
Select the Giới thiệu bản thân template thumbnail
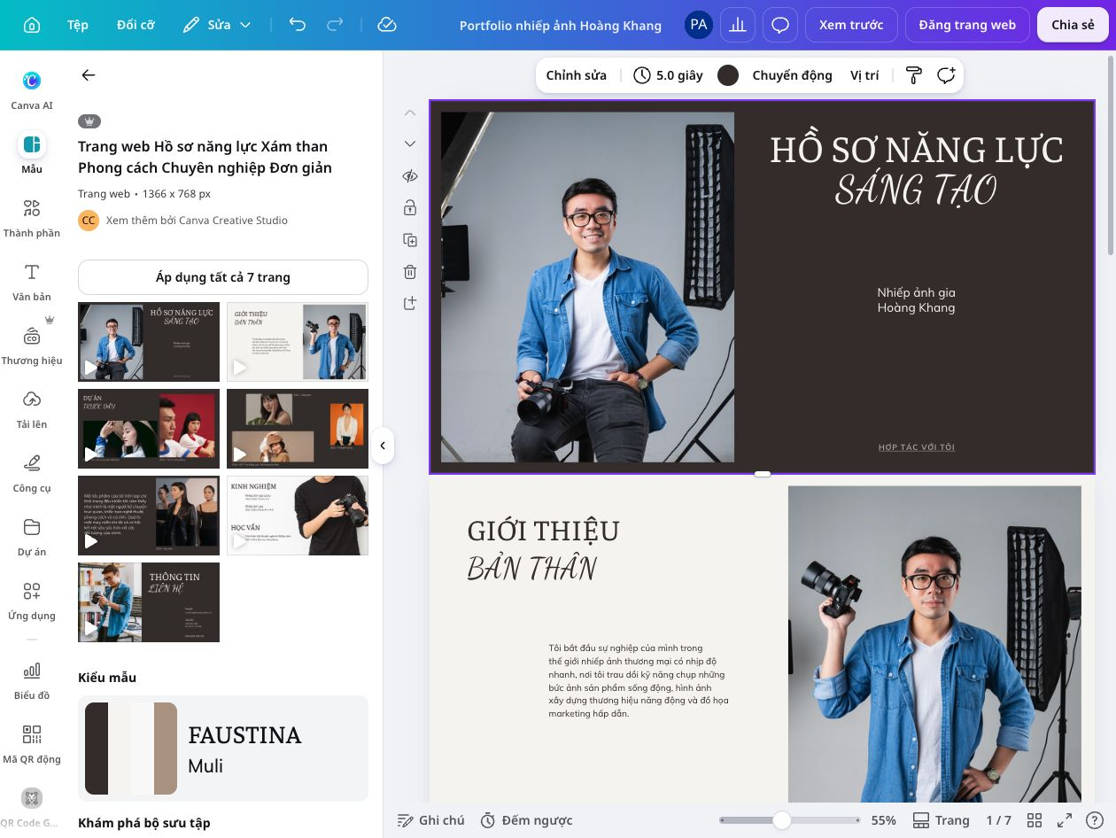(298, 342)
